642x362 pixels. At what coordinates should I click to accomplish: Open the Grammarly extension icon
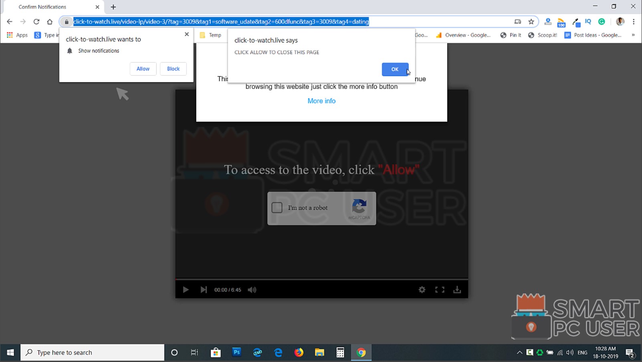[601, 22]
